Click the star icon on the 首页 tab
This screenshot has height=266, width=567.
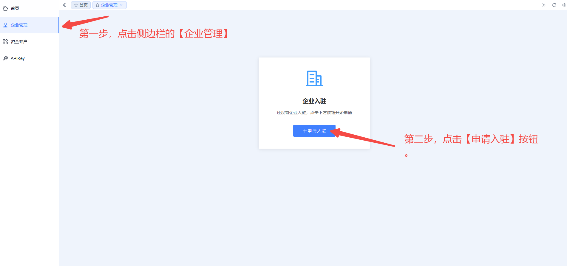pos(76,5)
